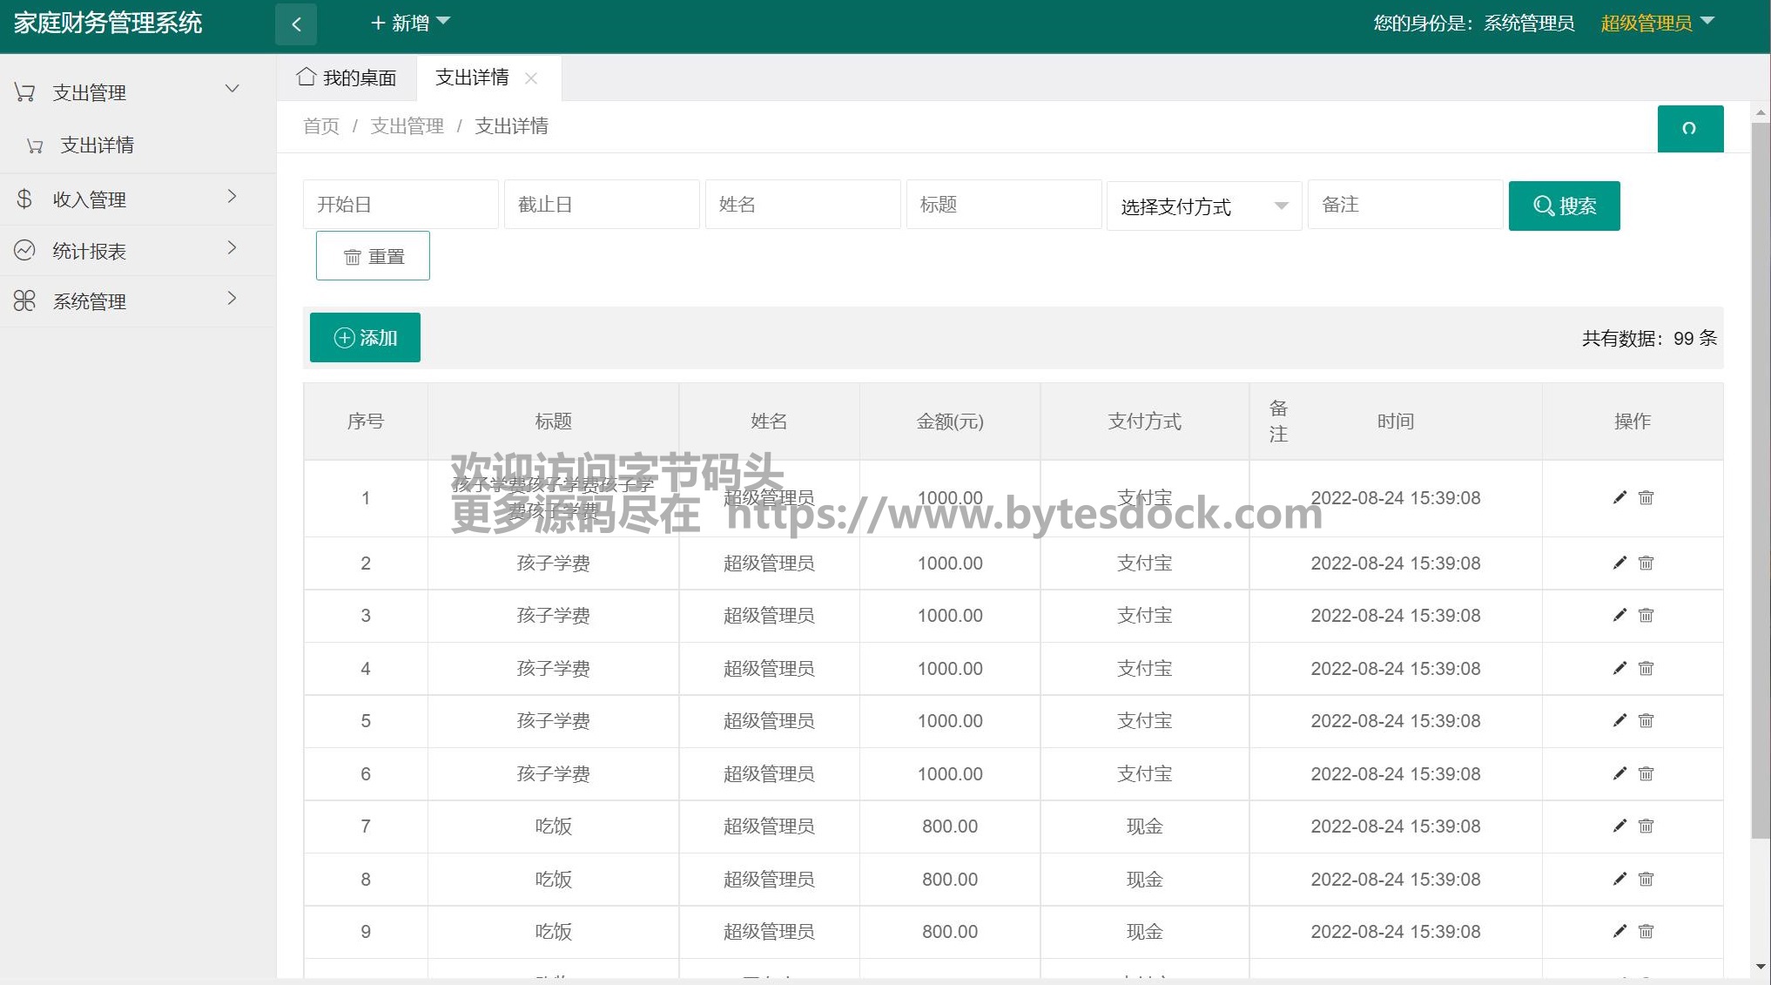Screen dimensions: 1771x985
Task: Click the 搜索 search button
Action: [x=1564, y=206]
